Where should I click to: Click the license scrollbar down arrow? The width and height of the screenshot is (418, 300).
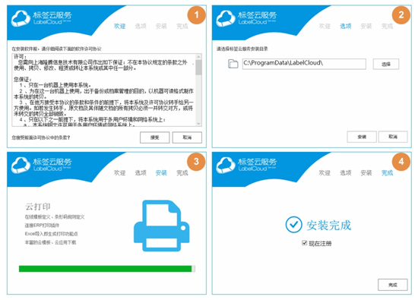point(198,123)
